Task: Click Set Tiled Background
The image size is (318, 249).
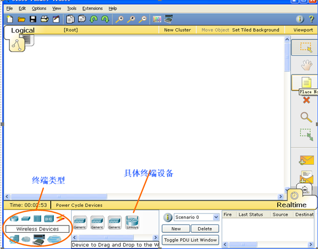Action: pos(256,30)
